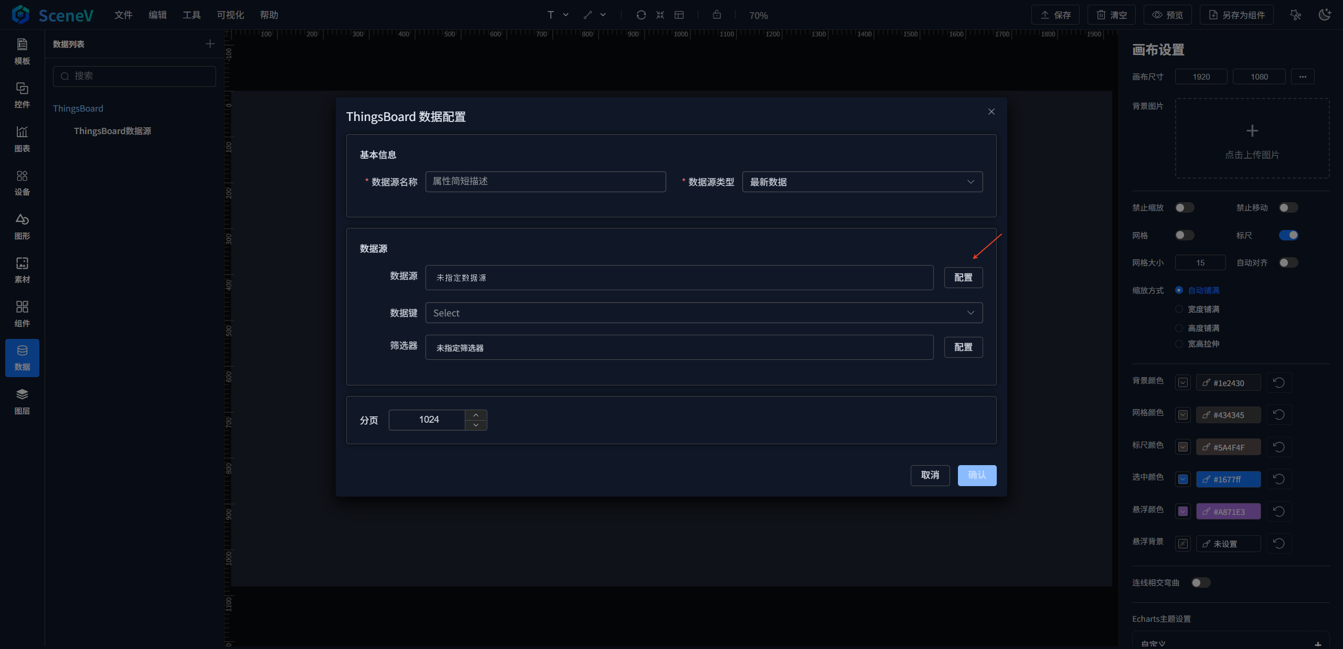
Task: Click the 另存为组件 button
Action: pyautogui.click(x=1238, y=15)
